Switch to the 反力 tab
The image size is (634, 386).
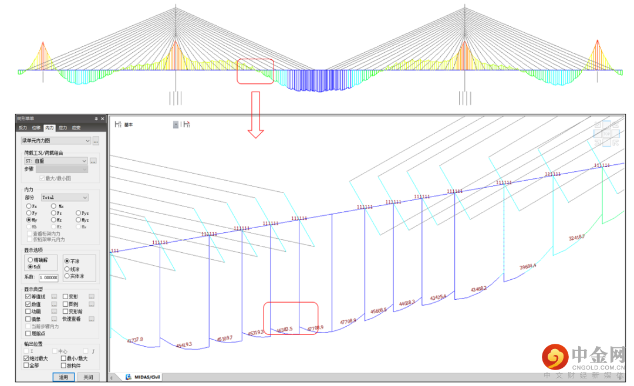click(x=23, y=128)
